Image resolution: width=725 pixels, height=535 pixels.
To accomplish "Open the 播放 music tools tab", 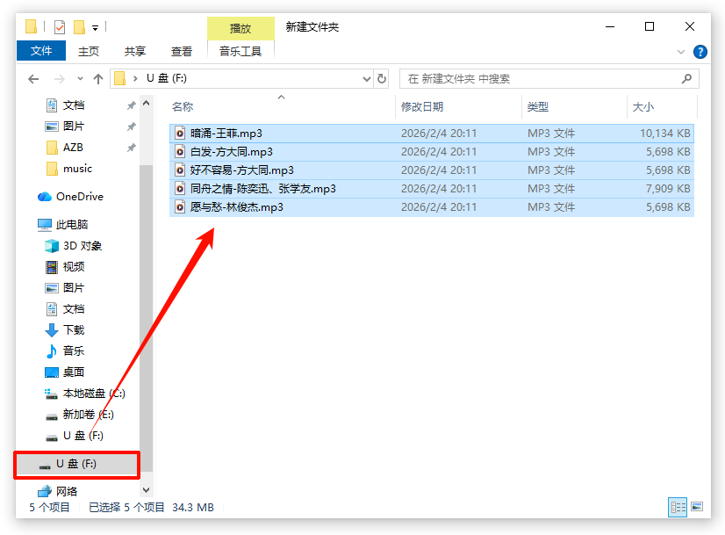I will pyautogui.click(x=240, y=27).
